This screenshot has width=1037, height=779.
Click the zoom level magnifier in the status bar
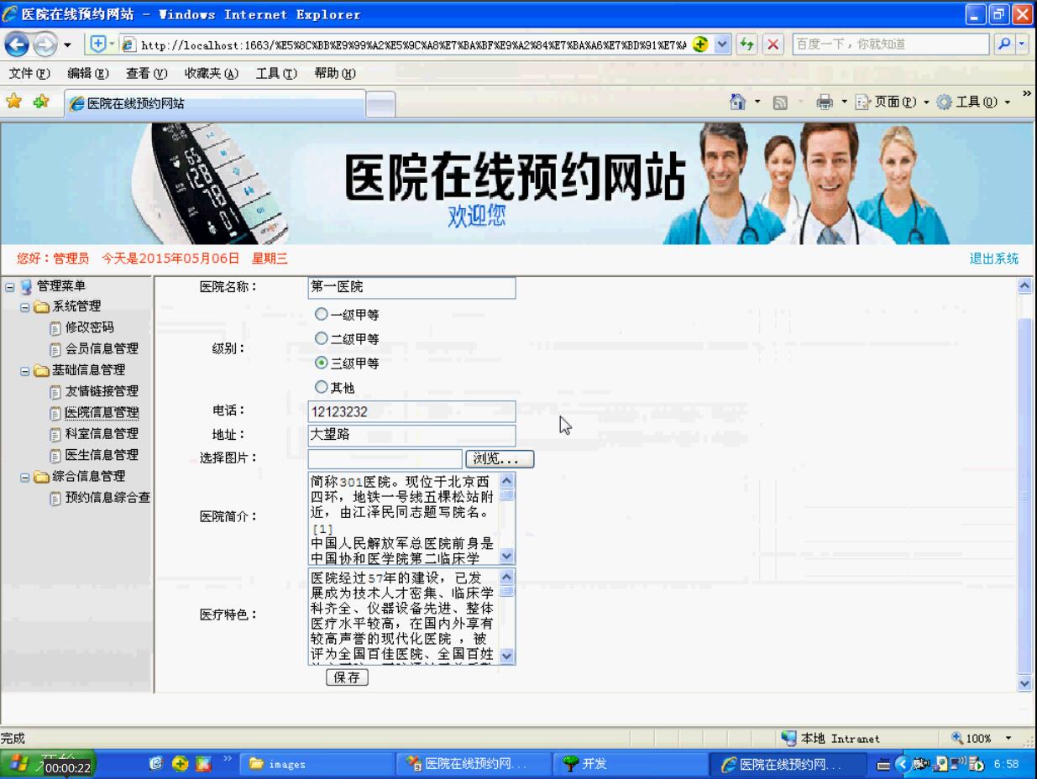click(x=957, y=738)
